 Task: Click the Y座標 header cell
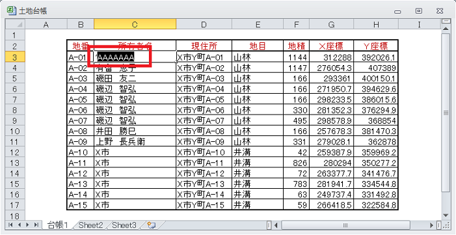tap(376, 46)
